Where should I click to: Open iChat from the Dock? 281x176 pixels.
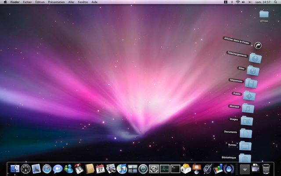(58, 169)
